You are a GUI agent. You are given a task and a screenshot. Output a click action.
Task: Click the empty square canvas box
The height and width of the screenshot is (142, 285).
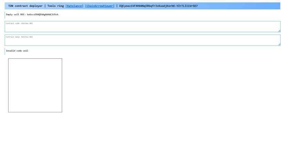click(35, 85)
